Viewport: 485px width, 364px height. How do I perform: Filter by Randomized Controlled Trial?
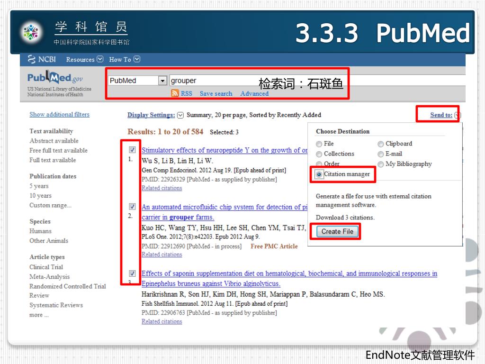click(68, 286)
